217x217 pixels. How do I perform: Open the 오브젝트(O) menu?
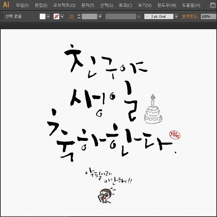click(x=64, y=5)
